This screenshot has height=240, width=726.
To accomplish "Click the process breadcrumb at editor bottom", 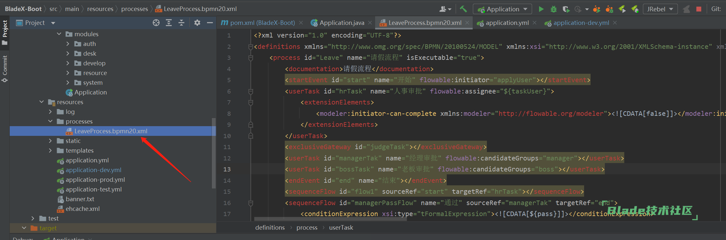I will coord(307,227).
